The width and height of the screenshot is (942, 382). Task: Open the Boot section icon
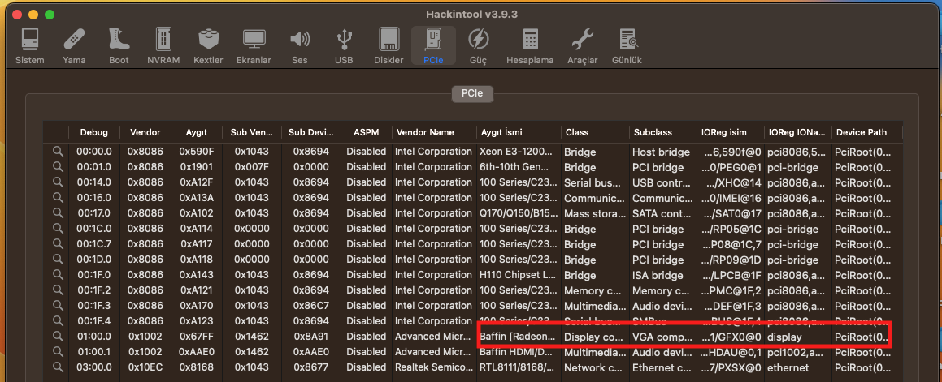119,45
